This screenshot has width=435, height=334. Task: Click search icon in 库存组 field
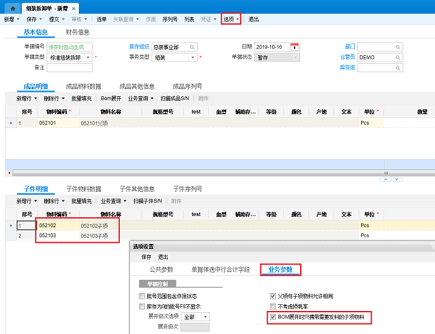pos(398,68)
